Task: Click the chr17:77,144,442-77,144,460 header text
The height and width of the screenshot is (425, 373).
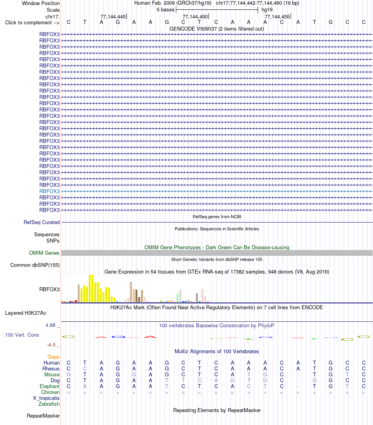Action: pos(258,3)
